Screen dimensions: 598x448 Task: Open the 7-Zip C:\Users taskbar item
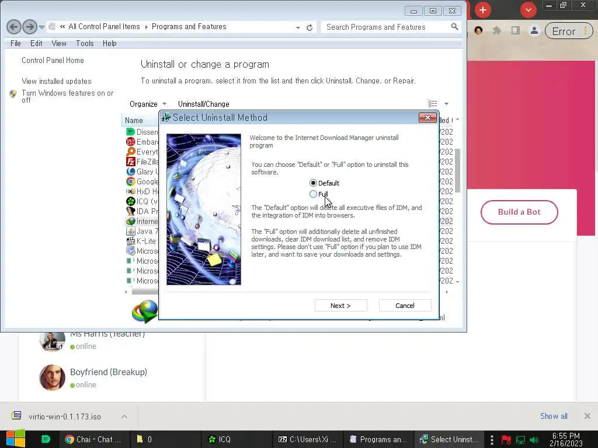tap(307, 439)
